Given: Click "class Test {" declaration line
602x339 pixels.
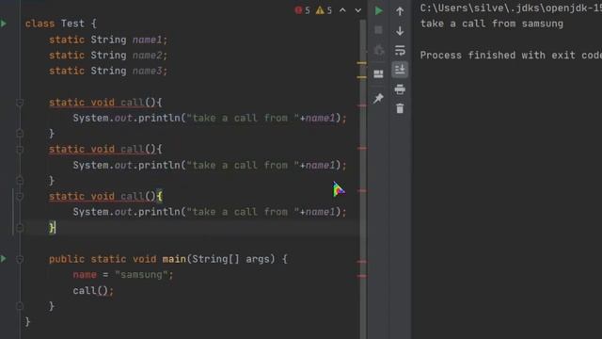Looking at the screenshot, I should [x=61, y=24].
